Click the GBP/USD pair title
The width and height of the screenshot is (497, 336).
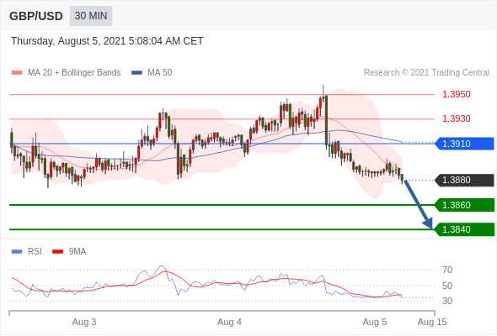(36, 16)
